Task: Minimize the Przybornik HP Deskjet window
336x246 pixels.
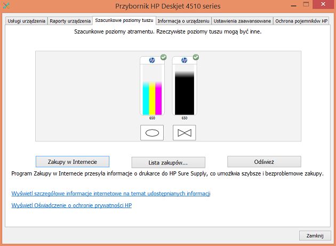Action: coord(293,5)
